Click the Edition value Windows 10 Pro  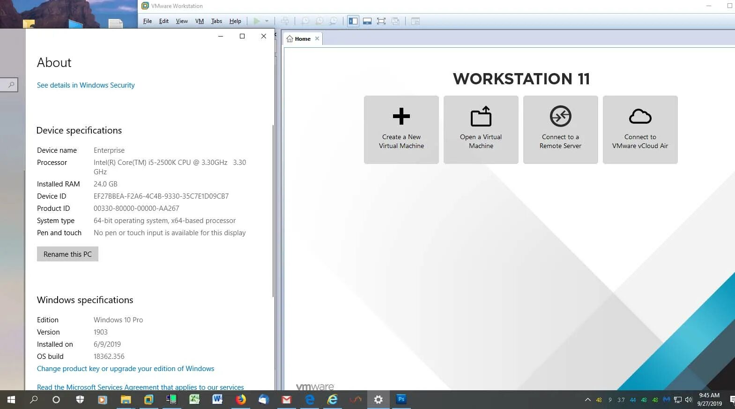pos(118,320)
